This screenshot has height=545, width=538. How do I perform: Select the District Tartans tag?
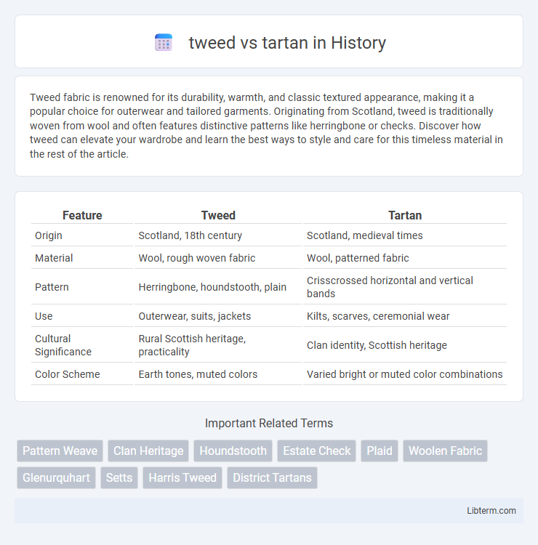272,477
